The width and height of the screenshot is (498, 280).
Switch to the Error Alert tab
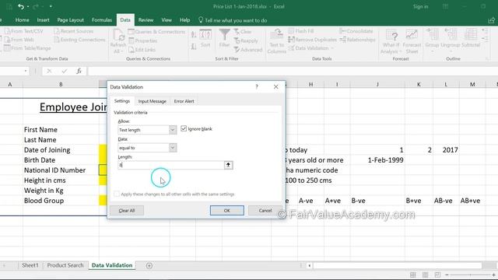tap(184, 101)
